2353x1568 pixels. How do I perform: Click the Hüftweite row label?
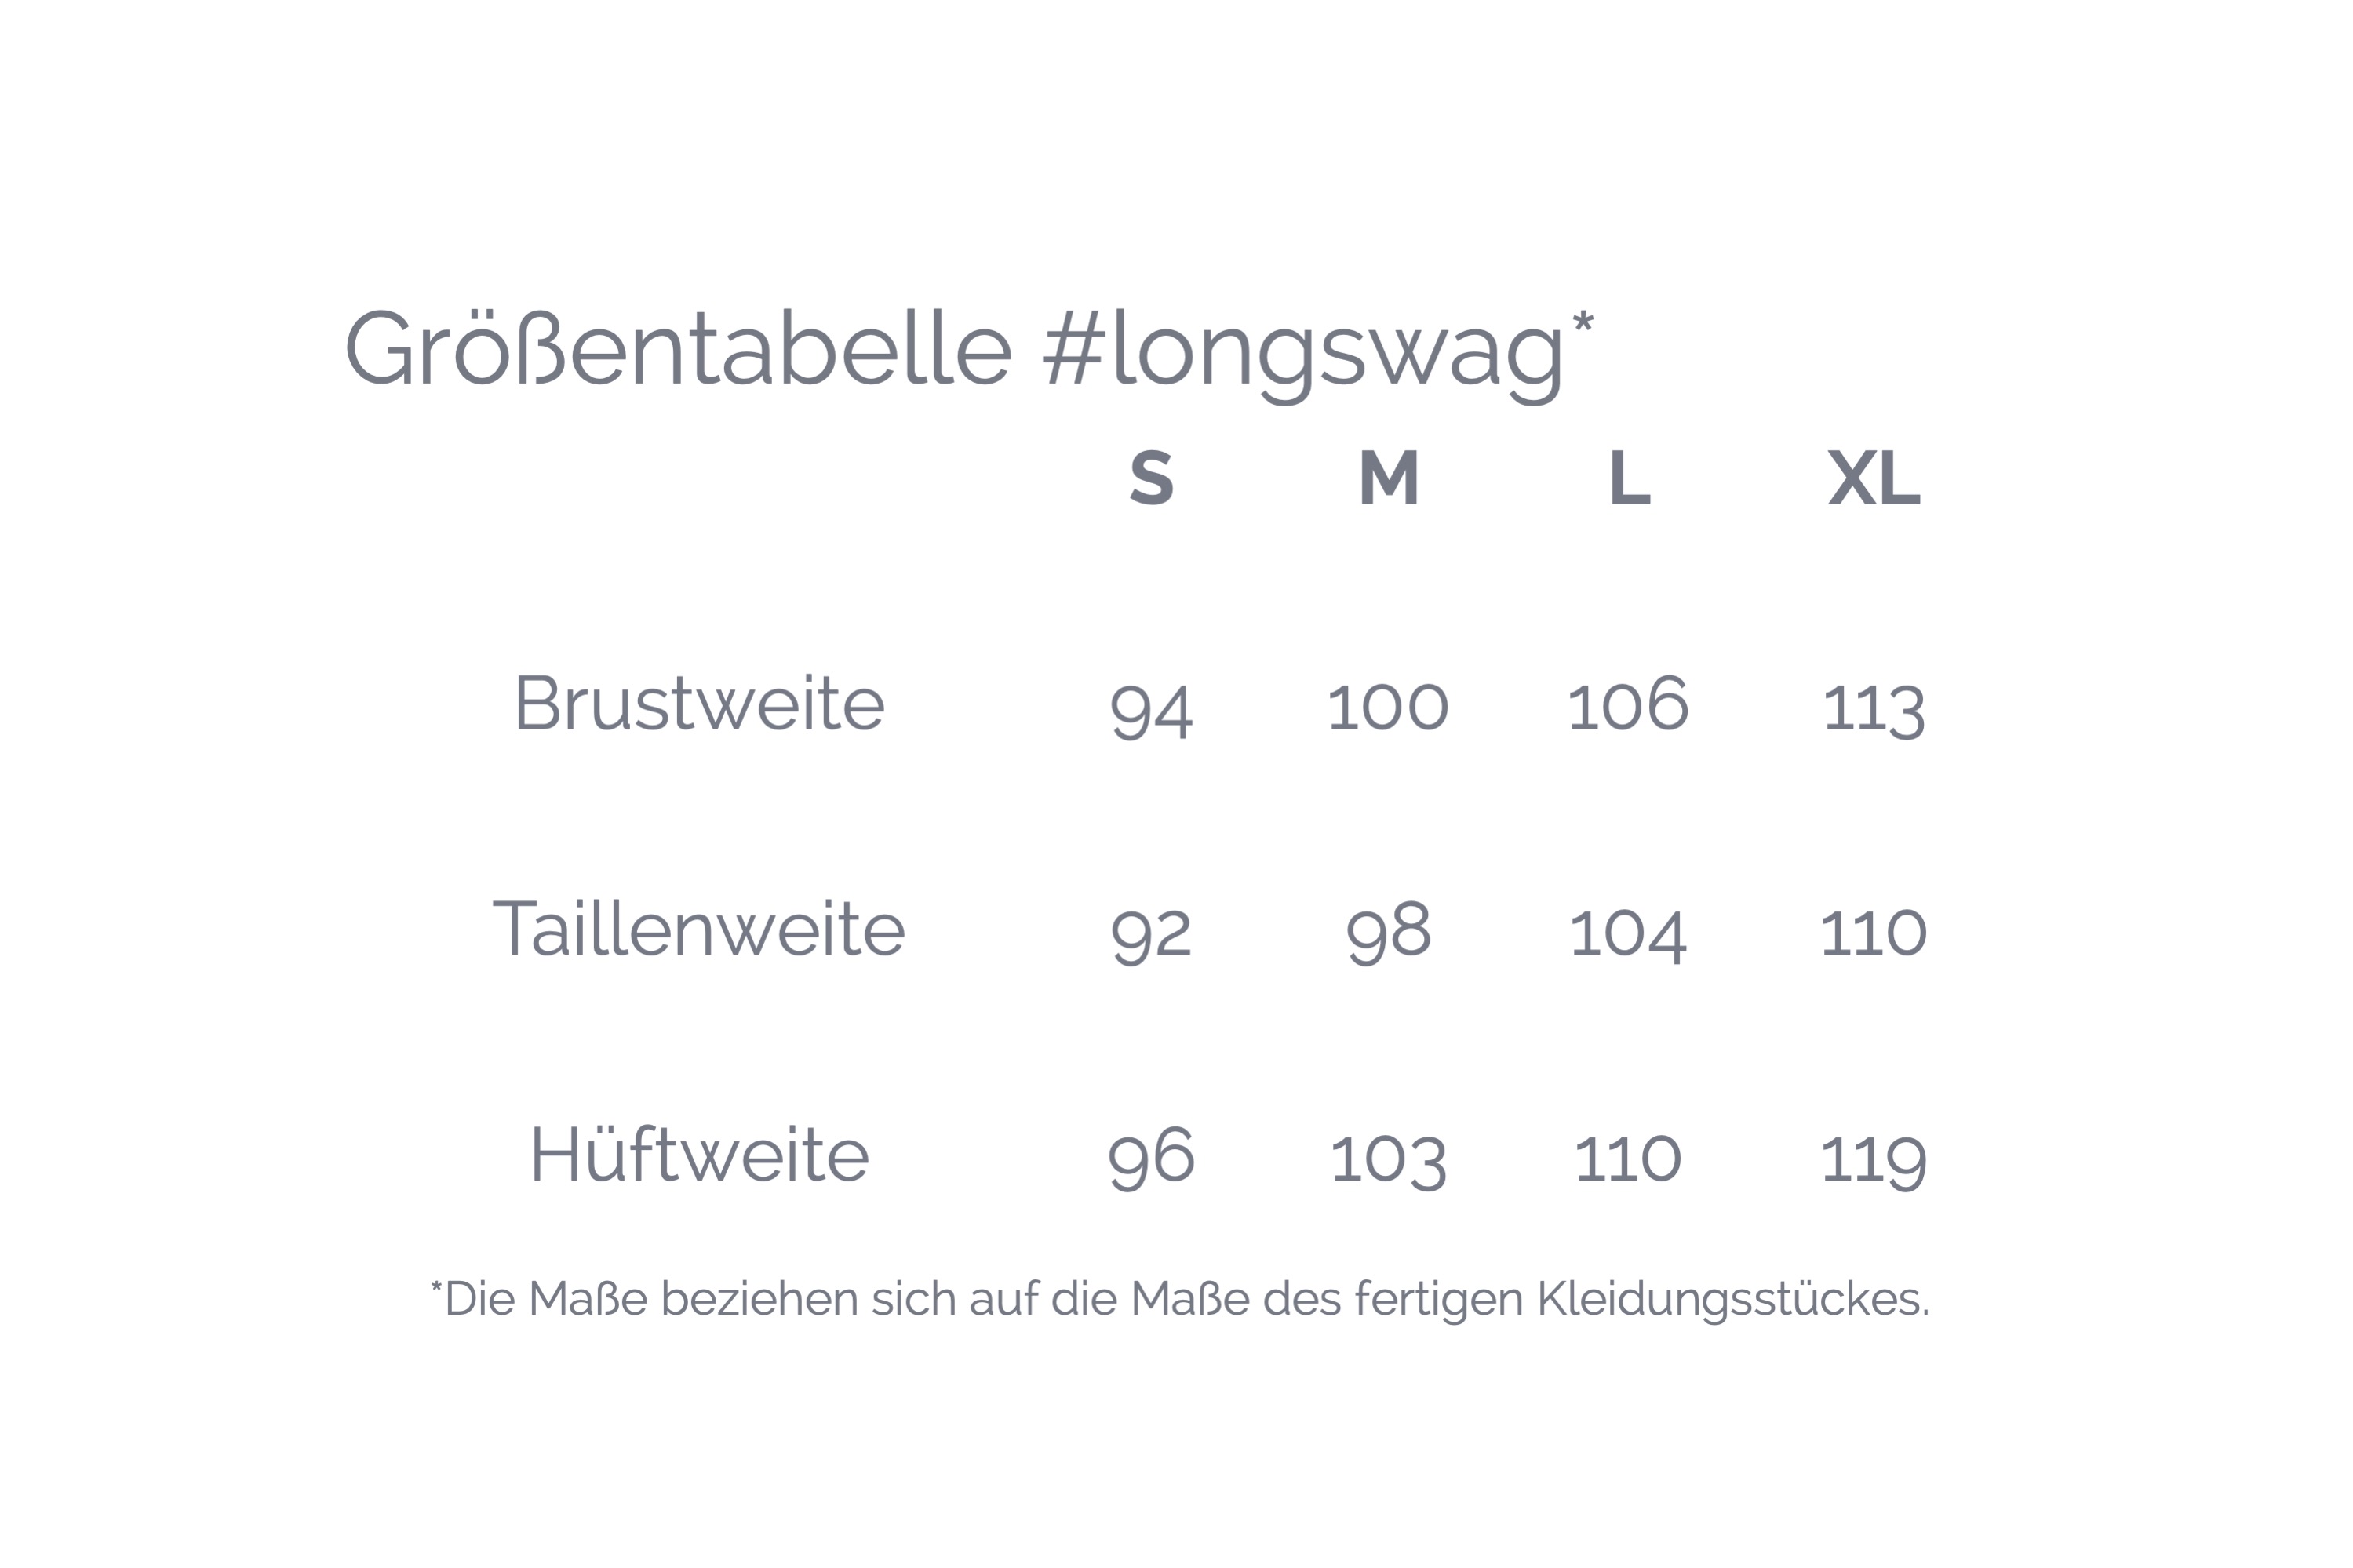point(699,1155)
